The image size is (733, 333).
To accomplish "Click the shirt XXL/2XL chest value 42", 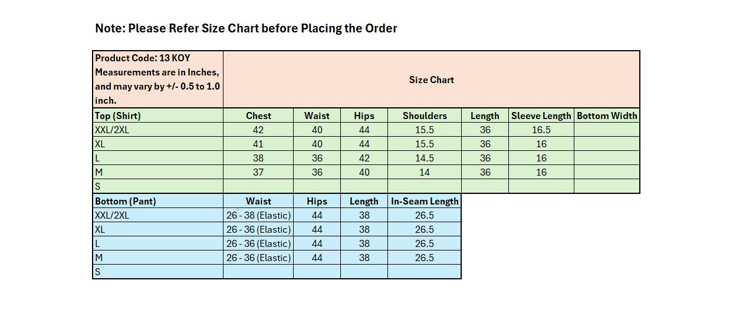I will pos(258,130).
